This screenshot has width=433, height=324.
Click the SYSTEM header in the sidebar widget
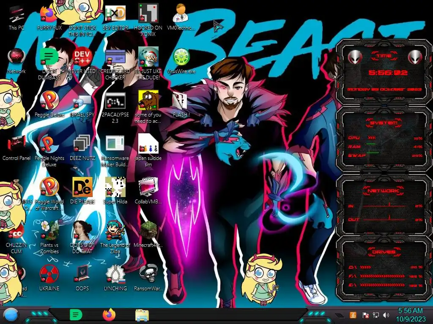384,123
